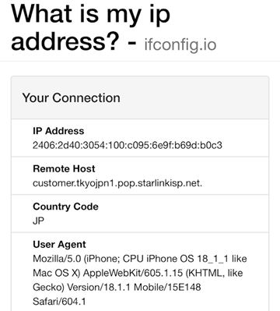Click the ifconfig.io site name subtitle

tap(180, 44)
